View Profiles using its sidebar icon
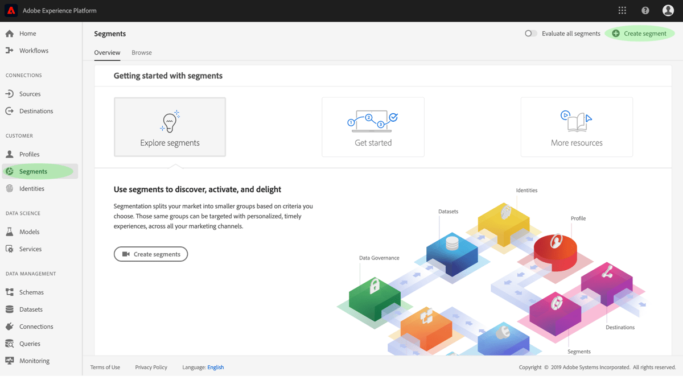The image size is (683, 384). 30,154
